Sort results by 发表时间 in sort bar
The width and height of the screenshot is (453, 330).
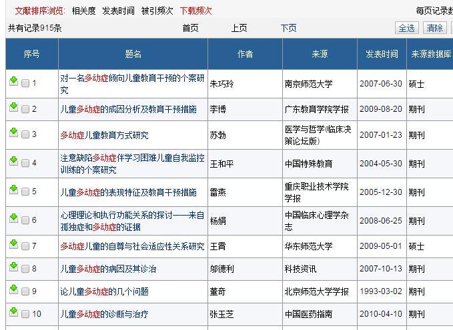(x=119, y=11)
